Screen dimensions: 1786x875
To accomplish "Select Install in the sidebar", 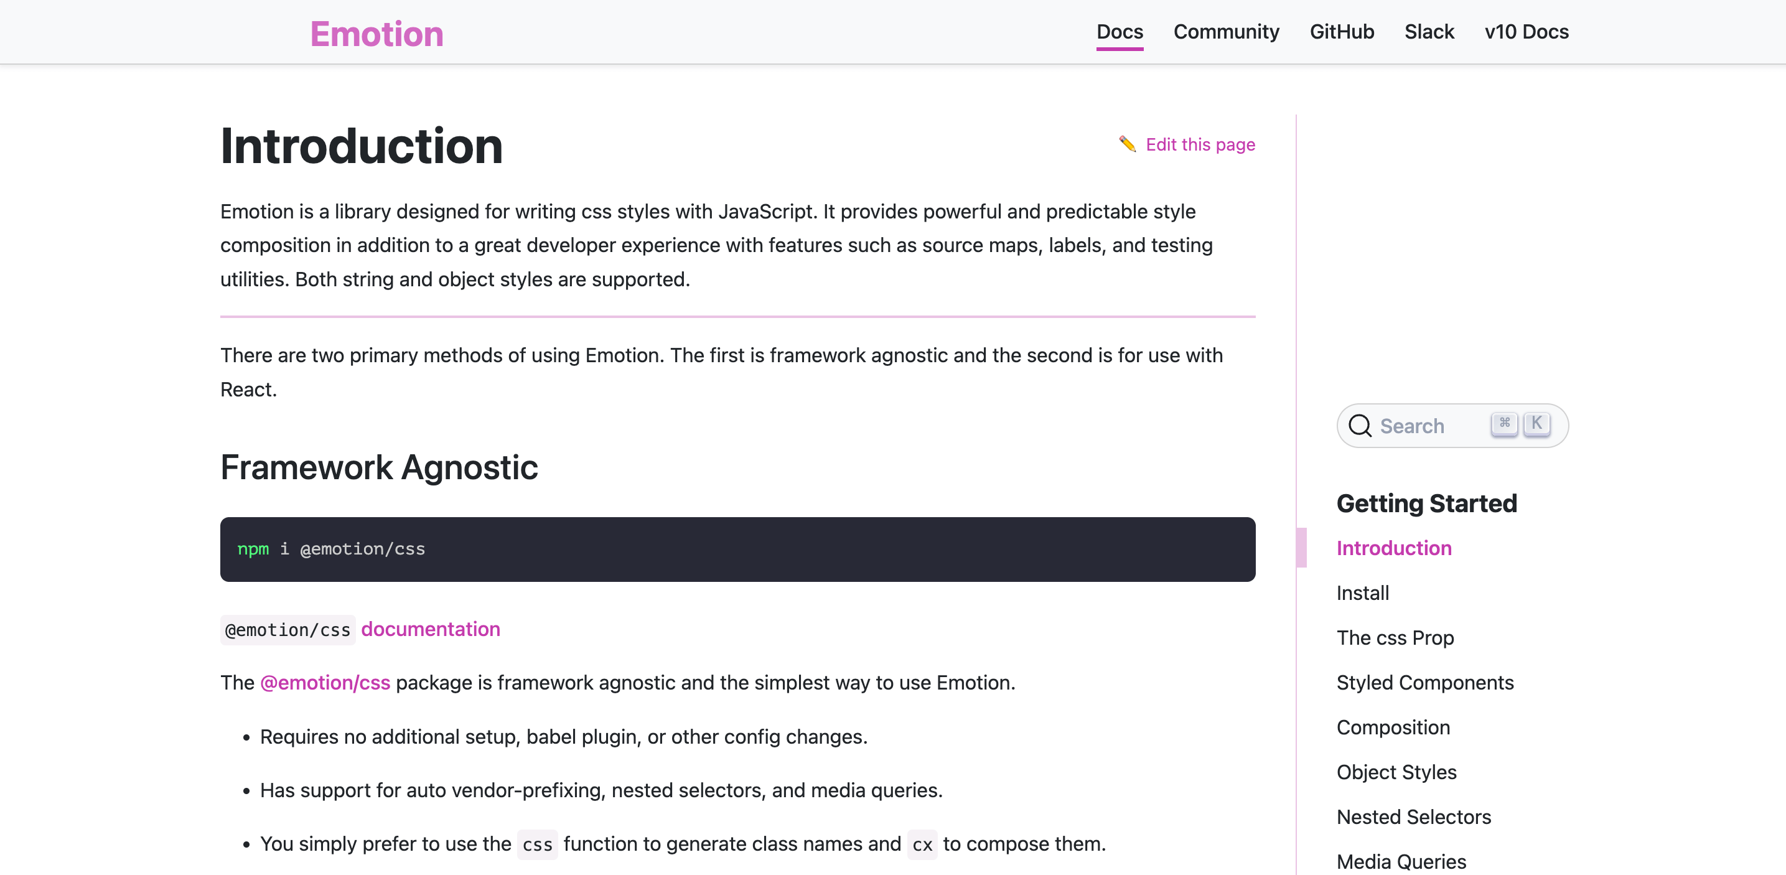I will [x=1362, y=593].
